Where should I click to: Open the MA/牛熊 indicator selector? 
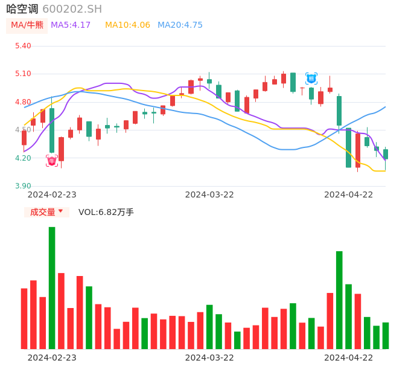tap(27, 25)
